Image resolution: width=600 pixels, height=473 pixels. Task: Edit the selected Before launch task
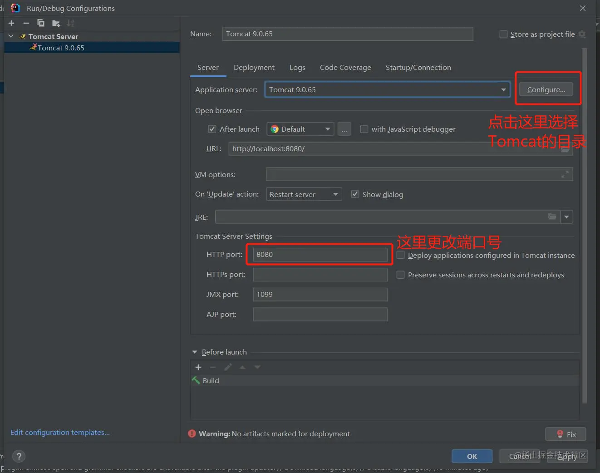228,367
